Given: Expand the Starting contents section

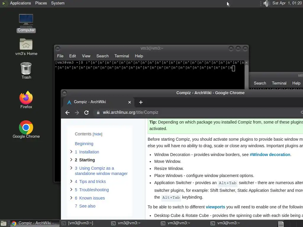Looking at the screenshot, I should [71, 160].
